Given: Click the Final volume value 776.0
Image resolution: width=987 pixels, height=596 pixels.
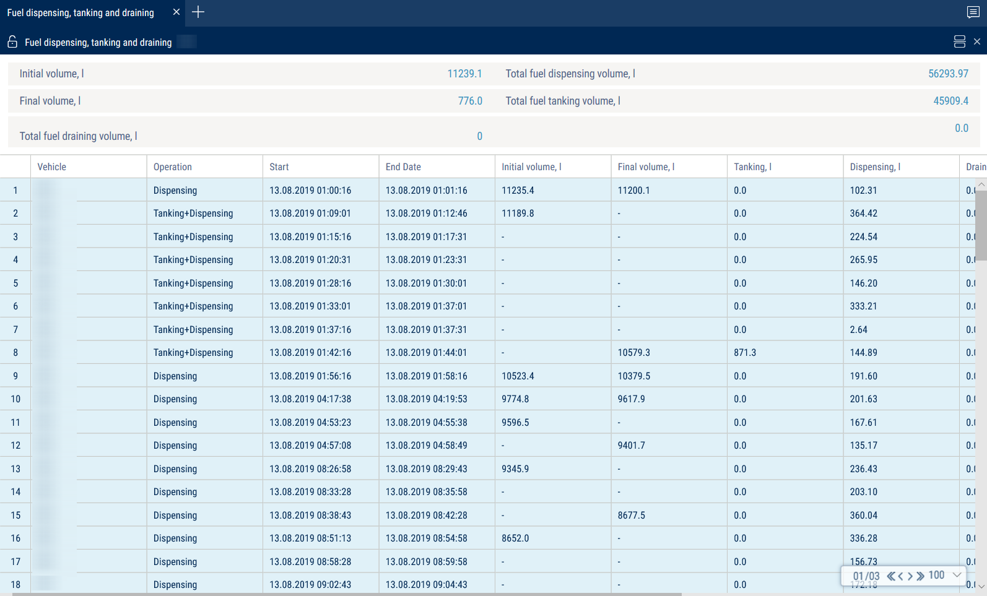Looking at the screenshot, I should coord(470,101).
